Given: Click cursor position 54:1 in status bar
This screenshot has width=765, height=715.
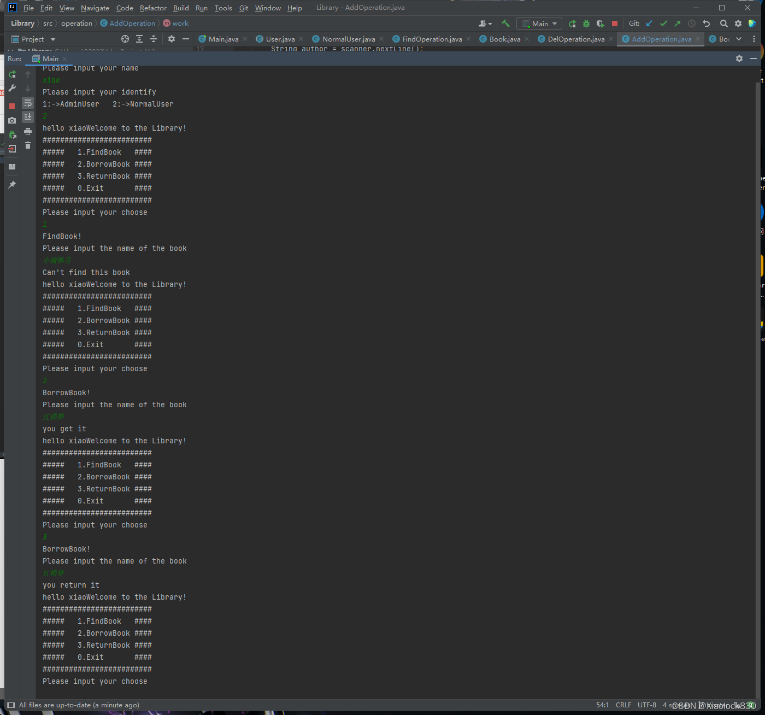Looking at the screenshot, I should (x=602, y=705).
